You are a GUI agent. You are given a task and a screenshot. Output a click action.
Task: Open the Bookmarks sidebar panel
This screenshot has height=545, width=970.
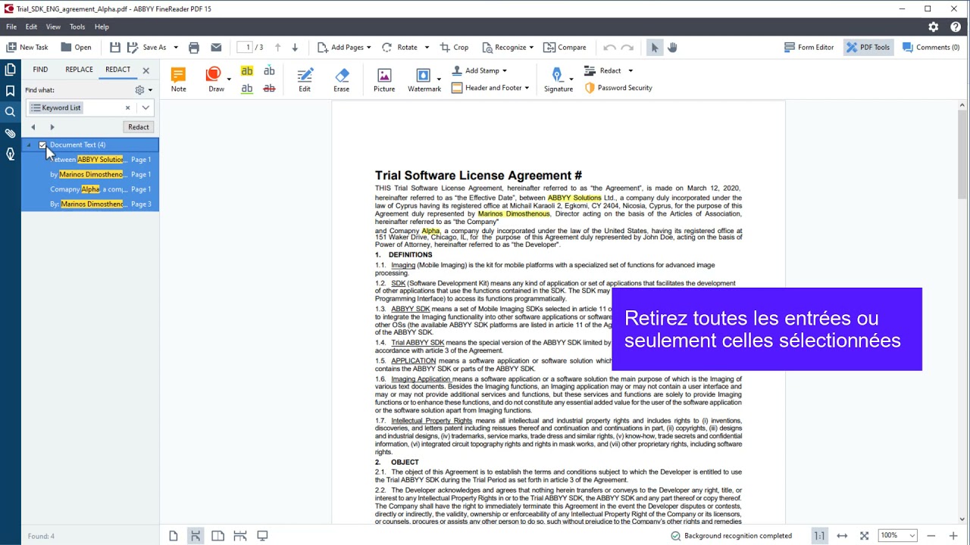point(10,91)
